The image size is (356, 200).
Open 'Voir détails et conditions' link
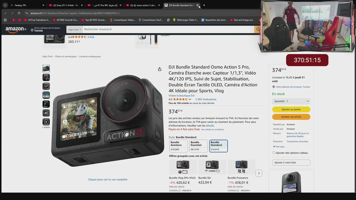tap(212, 129)
